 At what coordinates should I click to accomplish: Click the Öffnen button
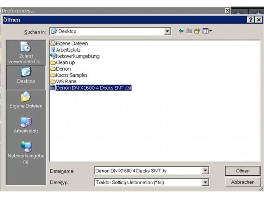point(243,171)
